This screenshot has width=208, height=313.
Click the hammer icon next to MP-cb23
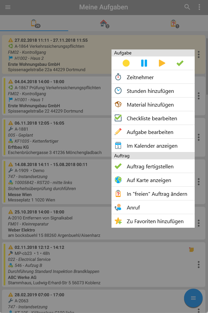click(x=11, y=253)
